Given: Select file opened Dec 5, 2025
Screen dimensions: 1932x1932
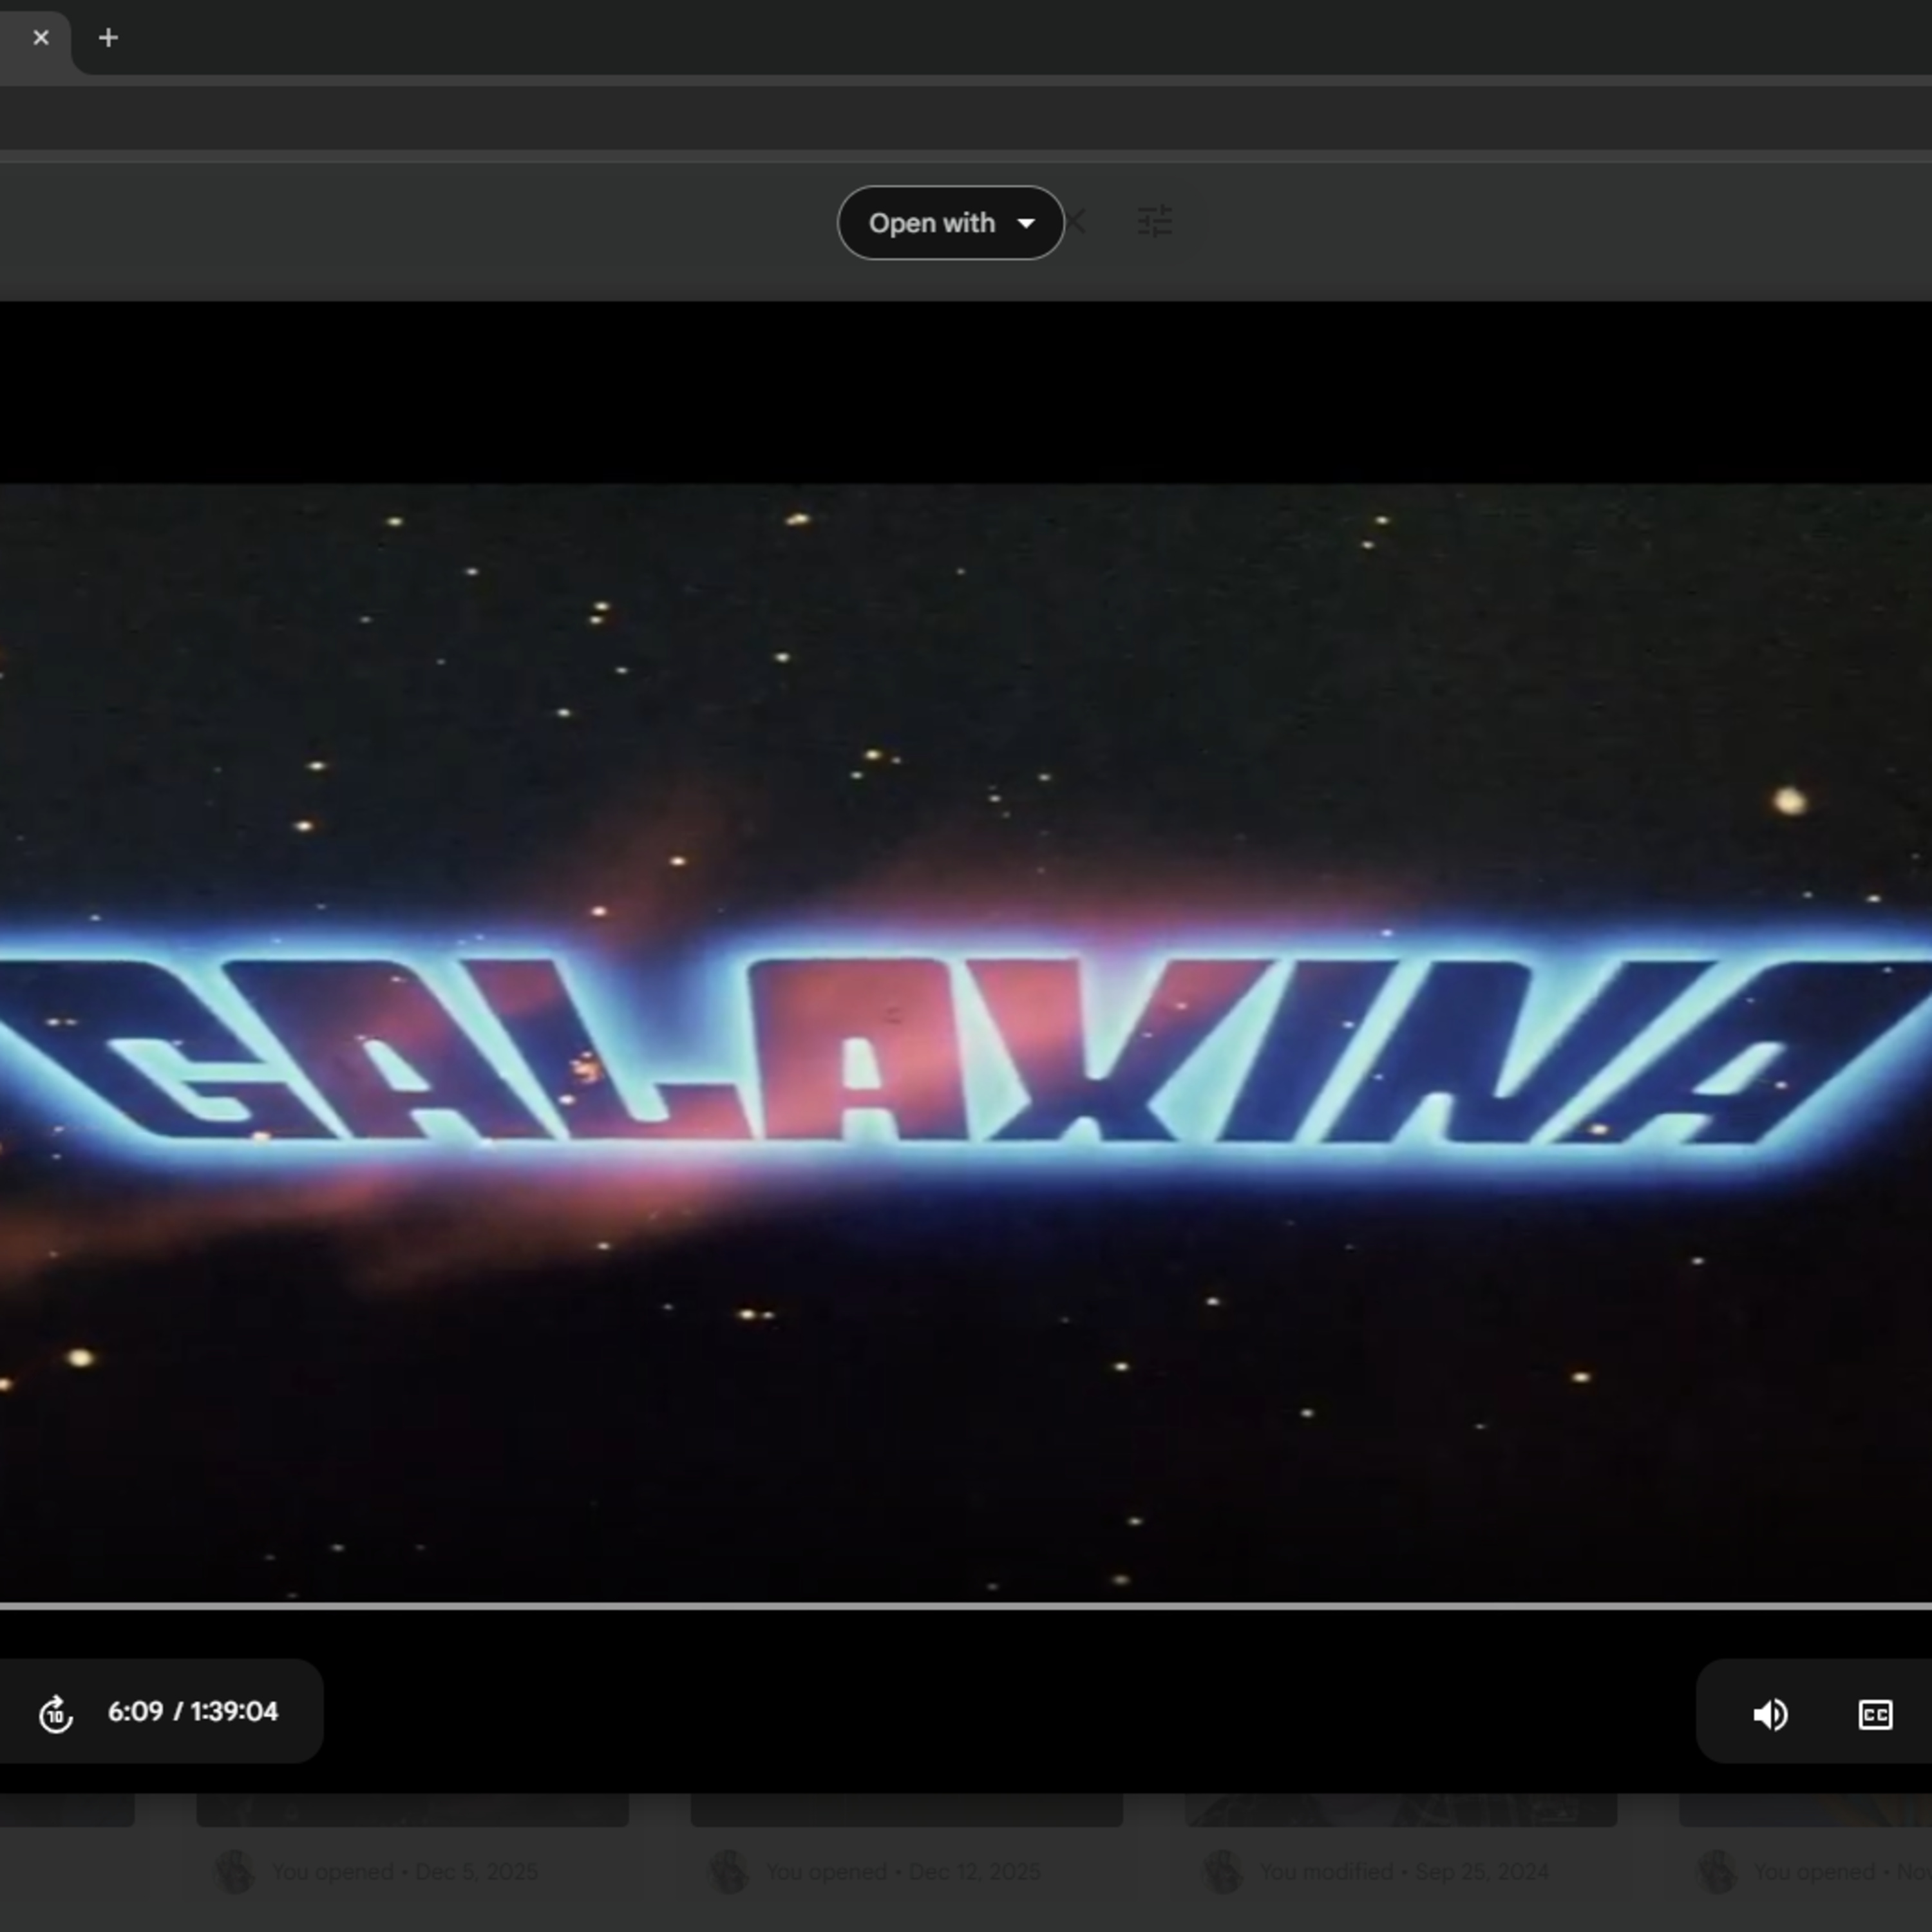Looking at the screenshot, I should click(x=405, y=1871).
